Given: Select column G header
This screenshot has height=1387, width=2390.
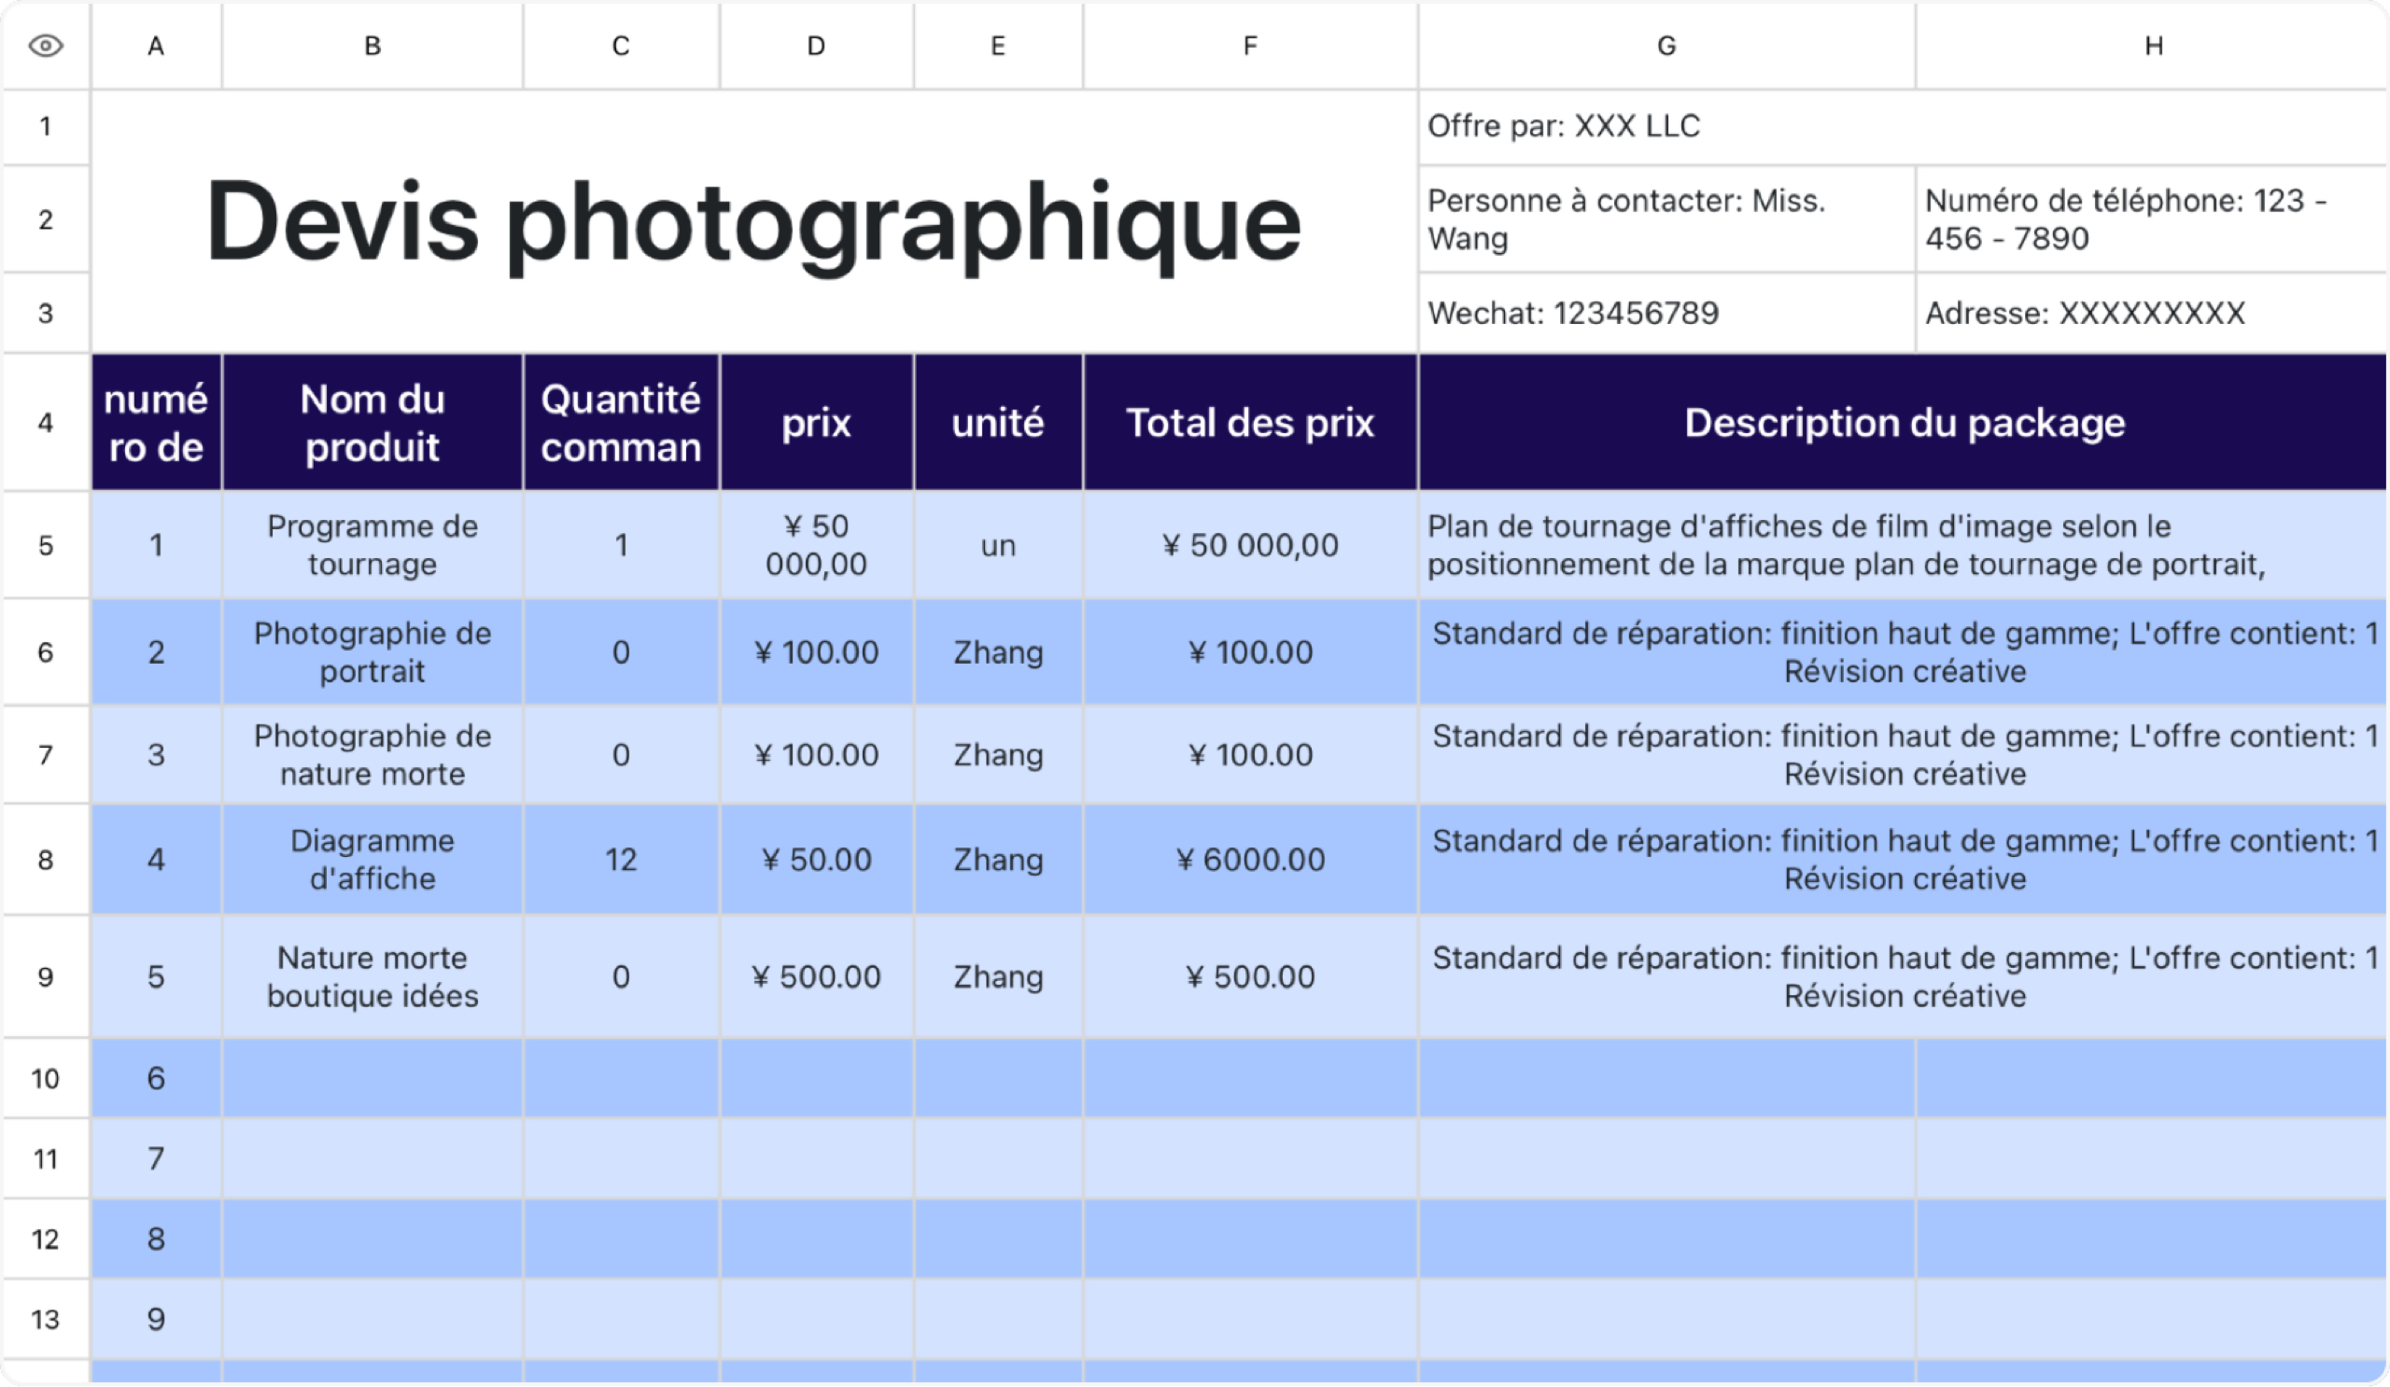Looking at the screenshot, I should point(1666,46).
